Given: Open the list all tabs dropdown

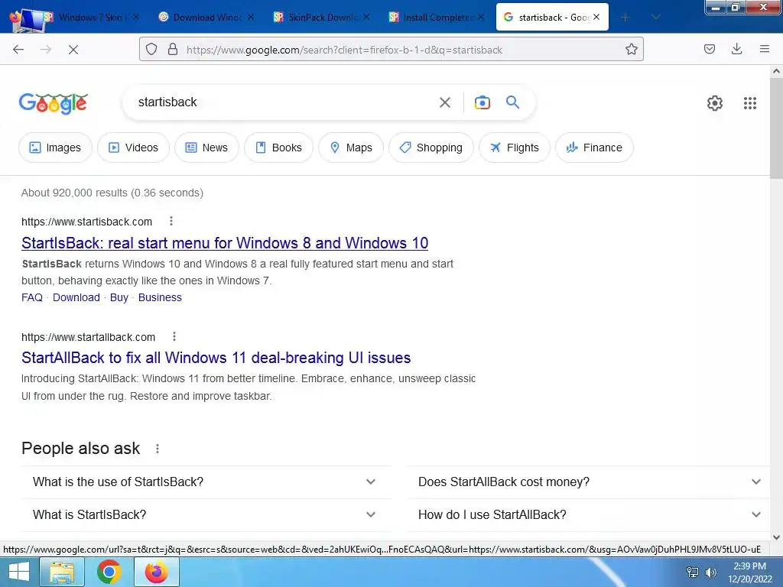Looking at the screenshot, I should (x=656, y=18).
